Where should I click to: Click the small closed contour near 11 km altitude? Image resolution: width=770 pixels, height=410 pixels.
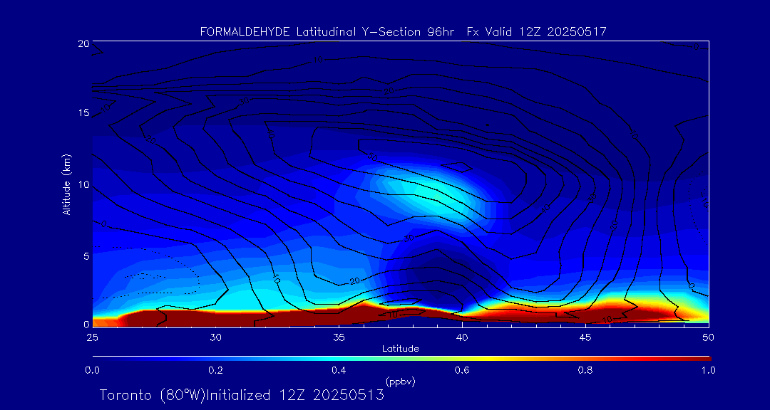click(457, 167)
